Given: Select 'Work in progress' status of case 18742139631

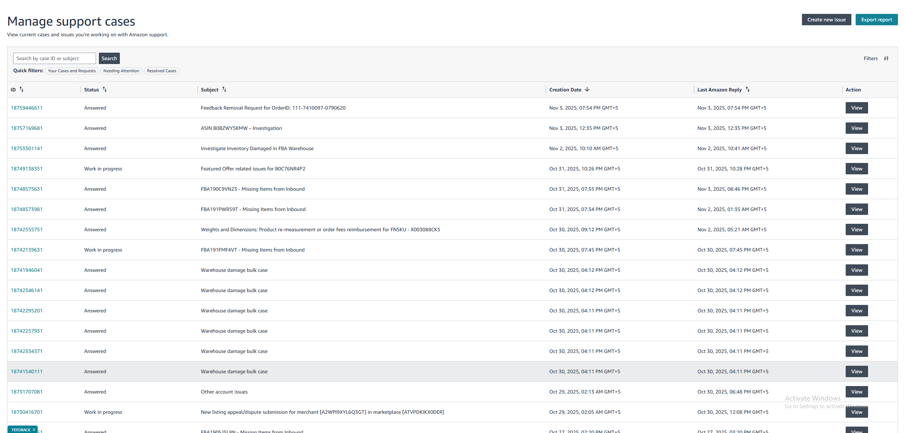Looking at the screenshot, I should pyautogui.click(x=103, y=250).
